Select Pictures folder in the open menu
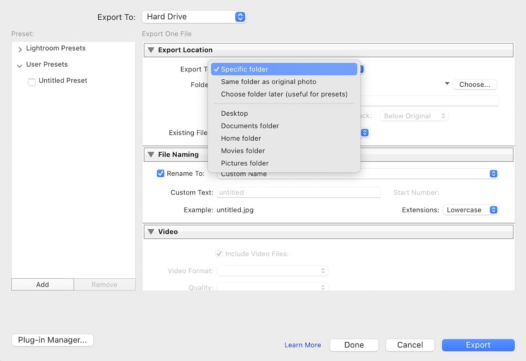The image size is (526, 361). tap(245, 163)
